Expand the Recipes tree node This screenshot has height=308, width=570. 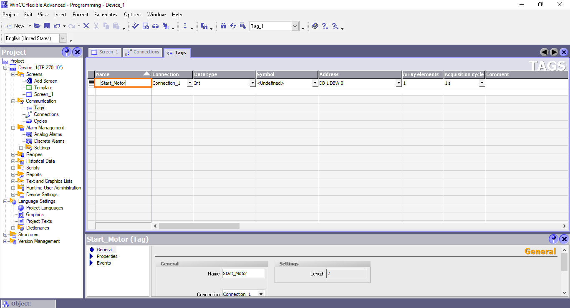(x=13, y=154)
